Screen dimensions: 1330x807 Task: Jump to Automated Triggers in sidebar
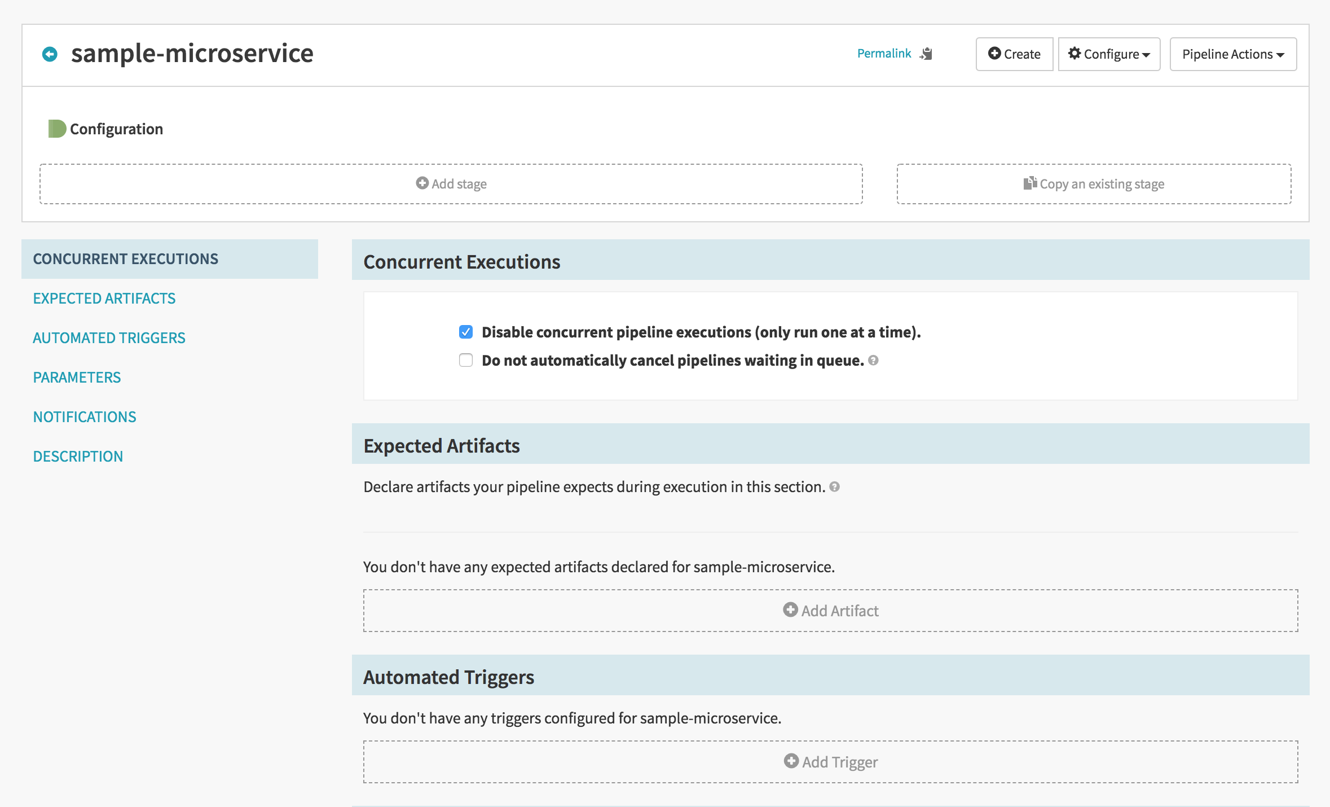tap(109, 337)
